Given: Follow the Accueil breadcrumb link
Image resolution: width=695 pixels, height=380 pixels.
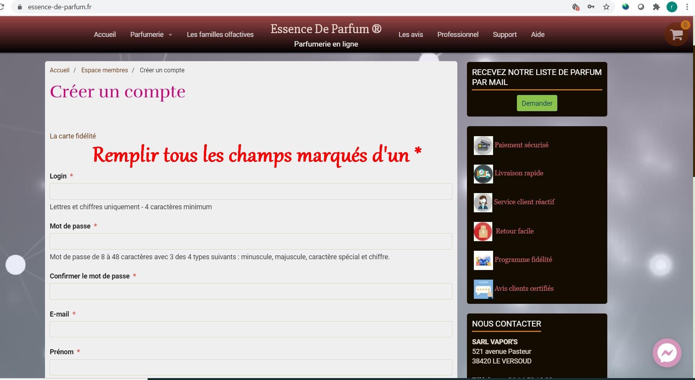Looking at the screenshot, I should click(x=60, y=70).
